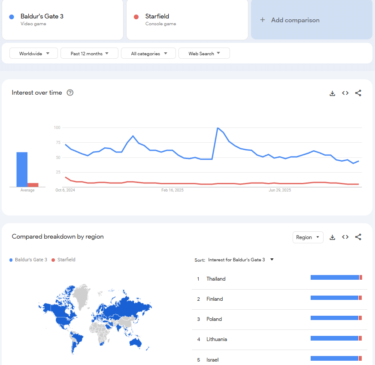The height and width of the screenshot is (365, 375).
Task: Open the Worldwide location dropdown
Action: tap(34, 54)
